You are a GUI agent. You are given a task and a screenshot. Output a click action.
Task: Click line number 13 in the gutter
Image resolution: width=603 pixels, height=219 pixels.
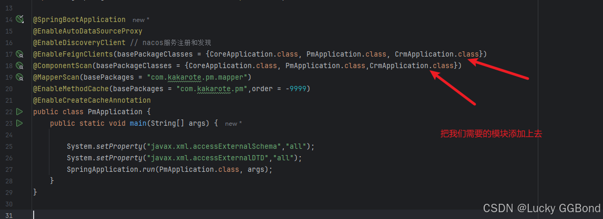pos(9,8)
